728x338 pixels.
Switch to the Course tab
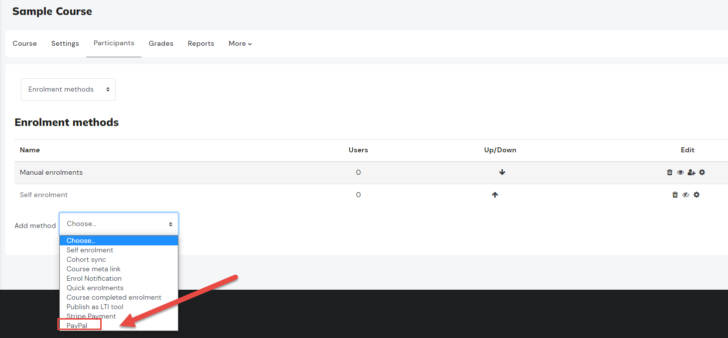coord(25,44)
